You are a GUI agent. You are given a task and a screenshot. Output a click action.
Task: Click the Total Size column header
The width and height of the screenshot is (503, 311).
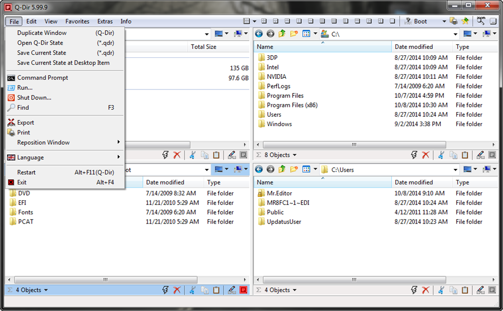[218, 47]
